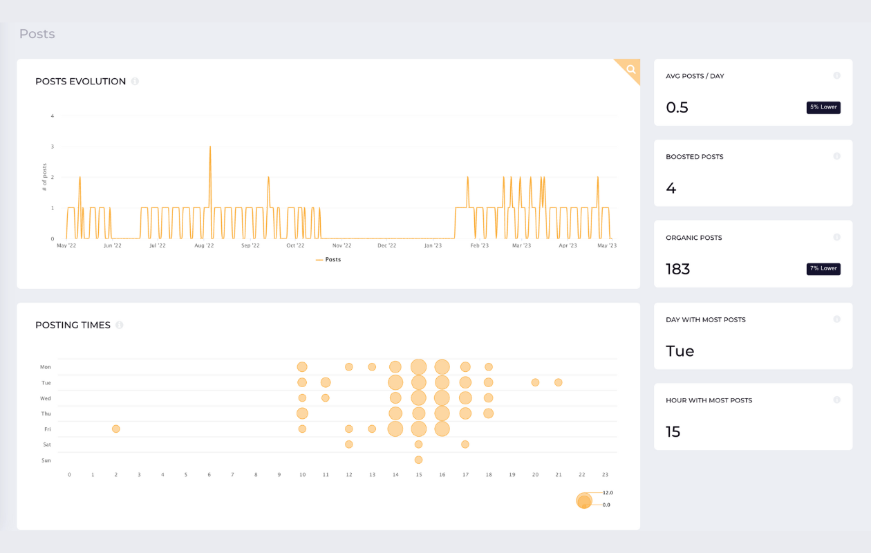The width and height of the screenshot is (871, 553).
Task: Click the Jan '23 axis label
Action: (x=433, y=245)
